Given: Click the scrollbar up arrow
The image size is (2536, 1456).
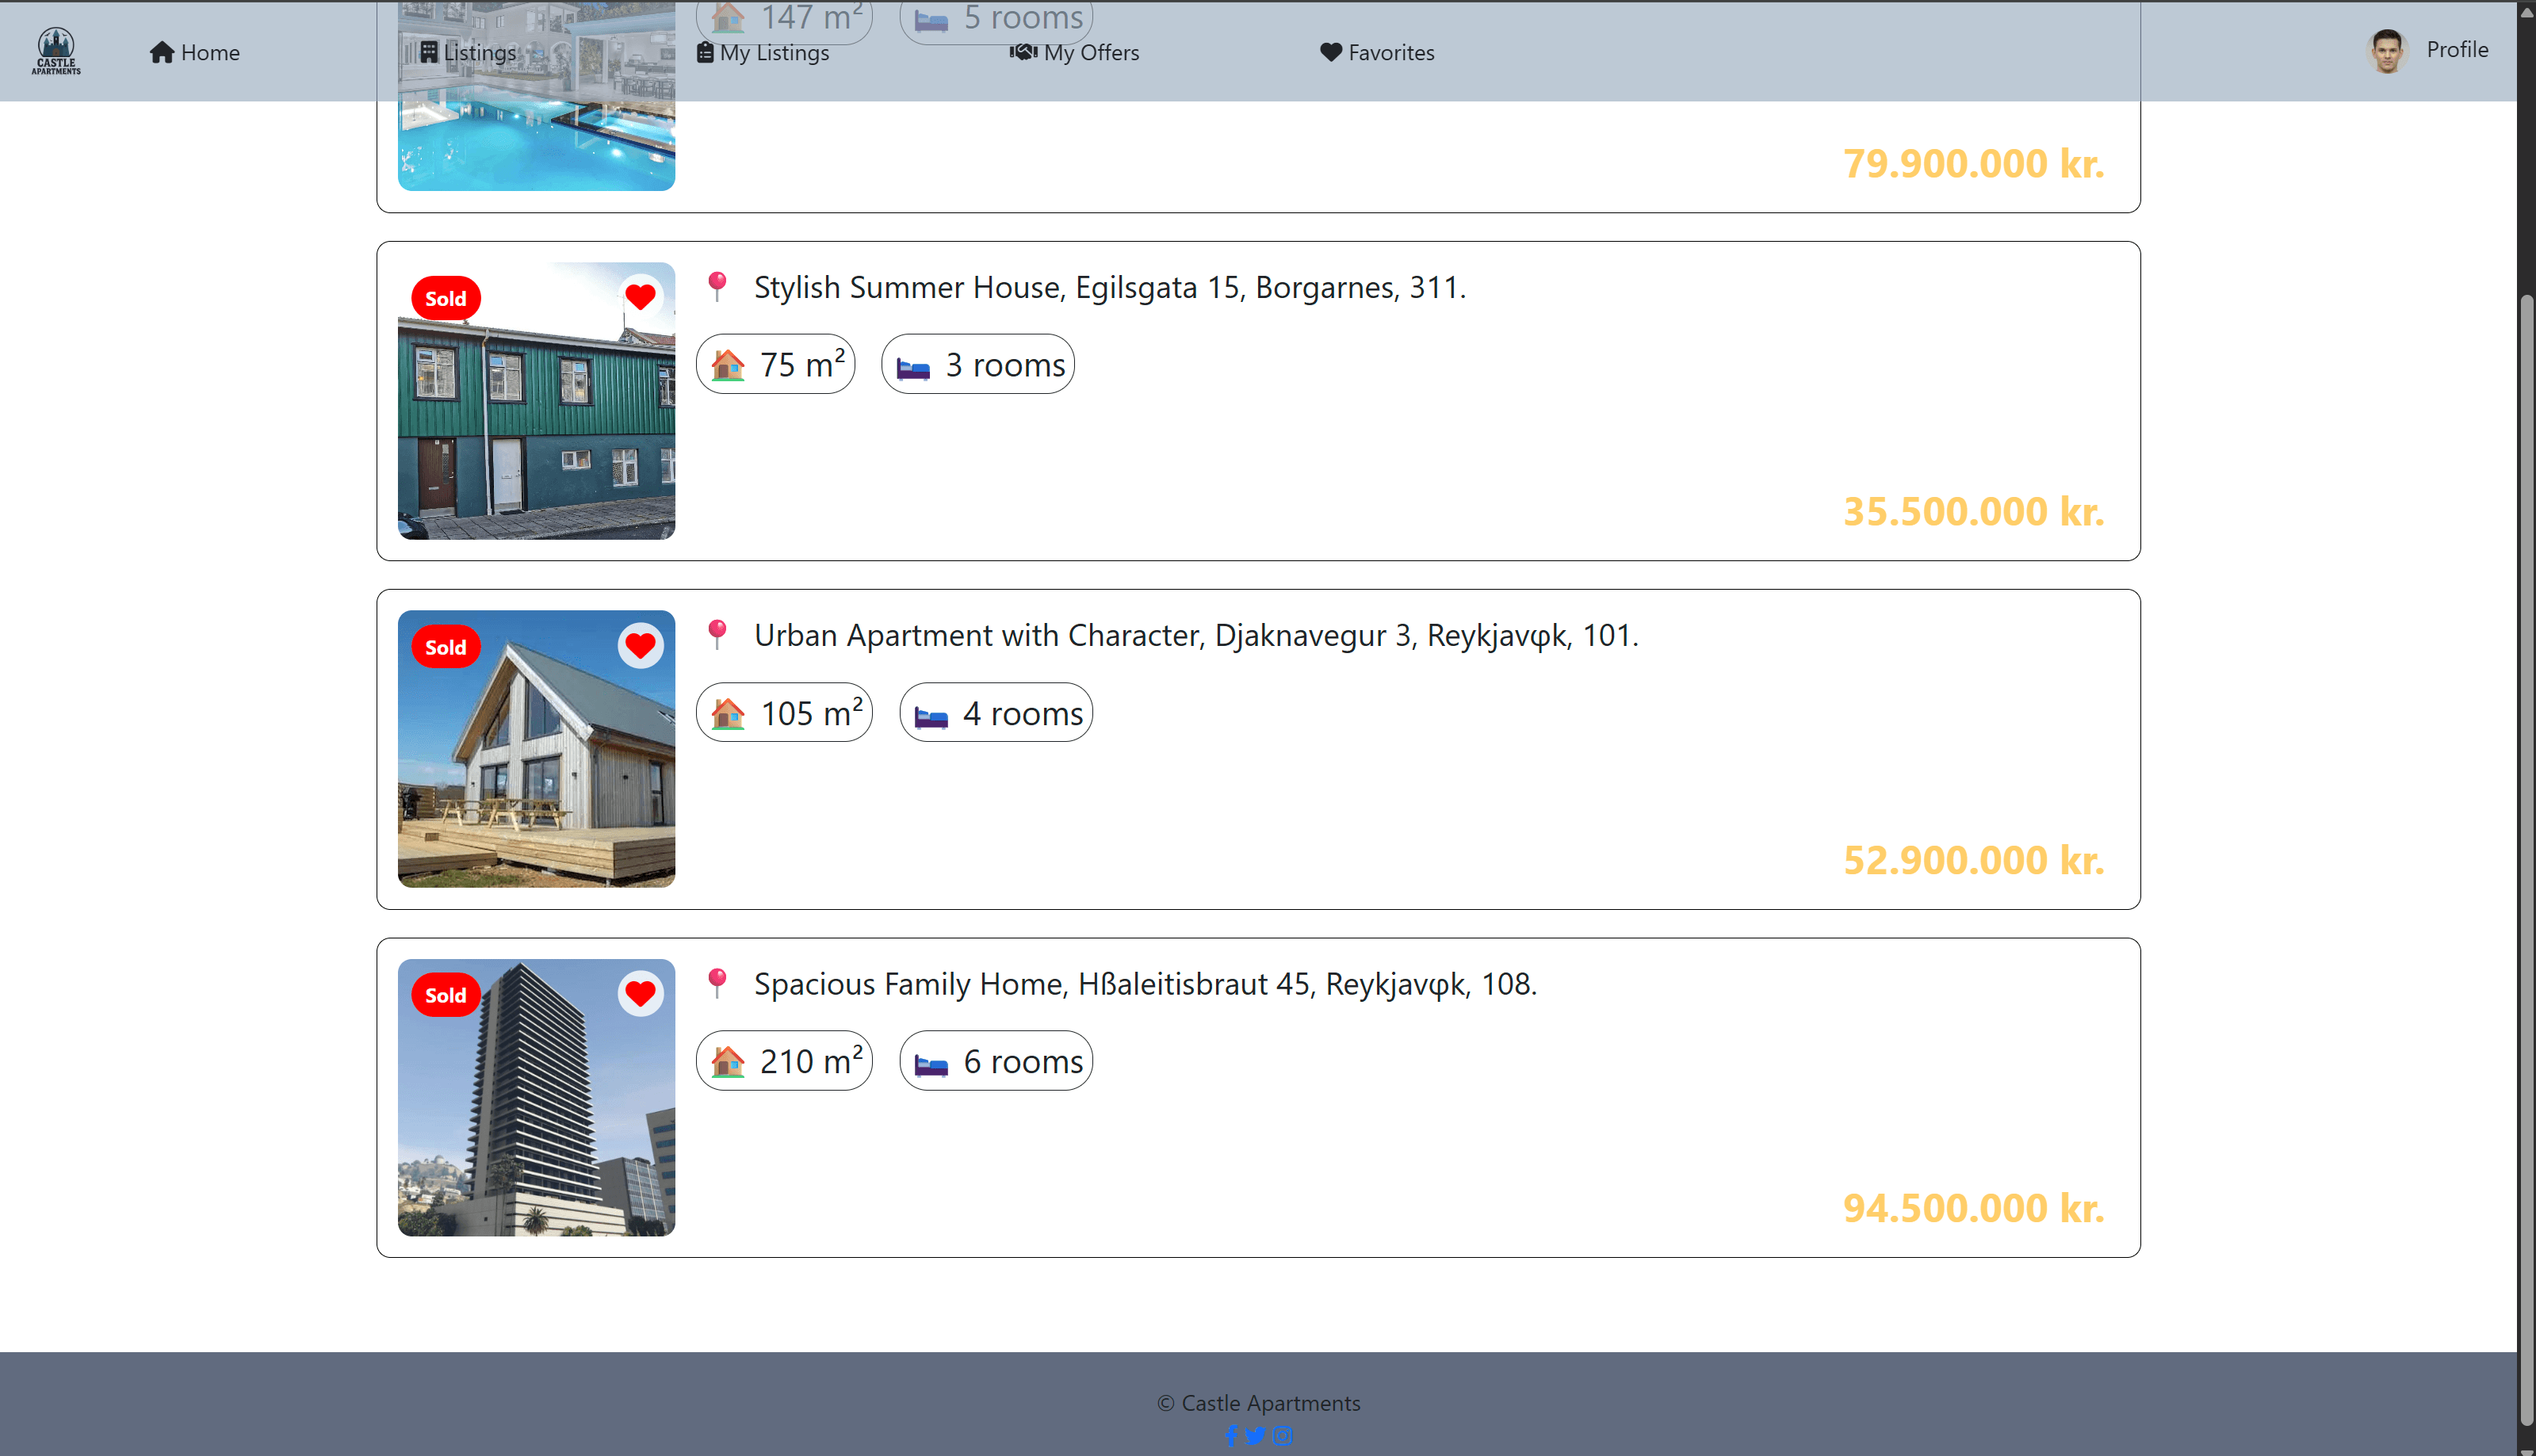Looking at the screenshot, I should (x=2526, y=12).
